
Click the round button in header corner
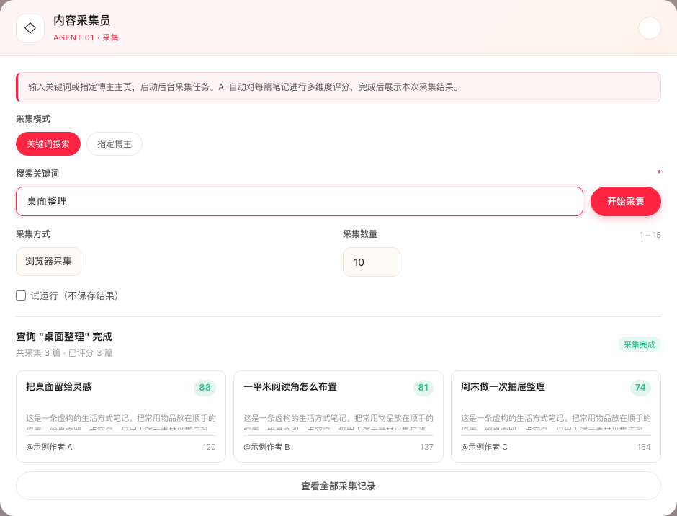click(x=650, y=28)
